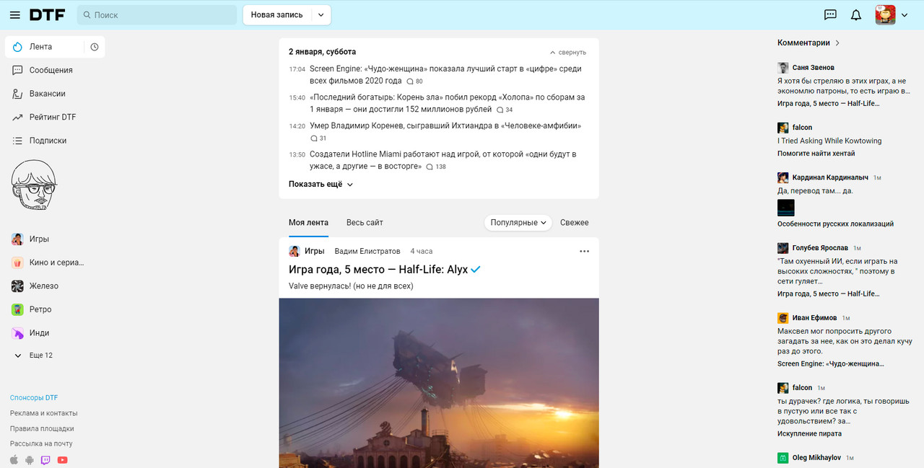Open messages chat icon in header
924x468 pixels.
pyautogui.click(x=831, y=15)
